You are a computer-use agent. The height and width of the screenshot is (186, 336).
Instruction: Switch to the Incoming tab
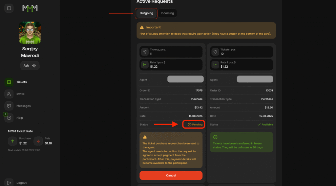pyautogui.click(x=167, y=13)
